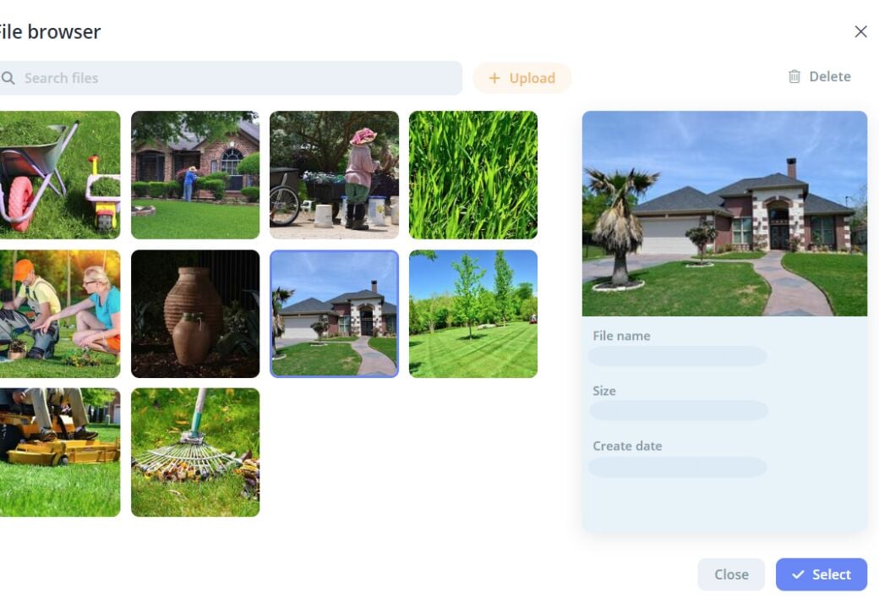The height and width of the screenshot is (609, 879).
Task: Click the magnifier icon in search bar
Action: 8,78
